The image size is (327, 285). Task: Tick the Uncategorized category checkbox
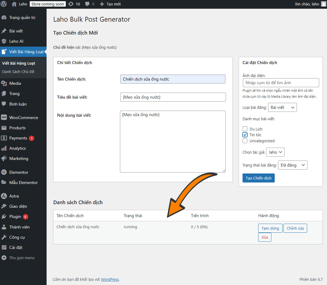[x=245, y=141]
